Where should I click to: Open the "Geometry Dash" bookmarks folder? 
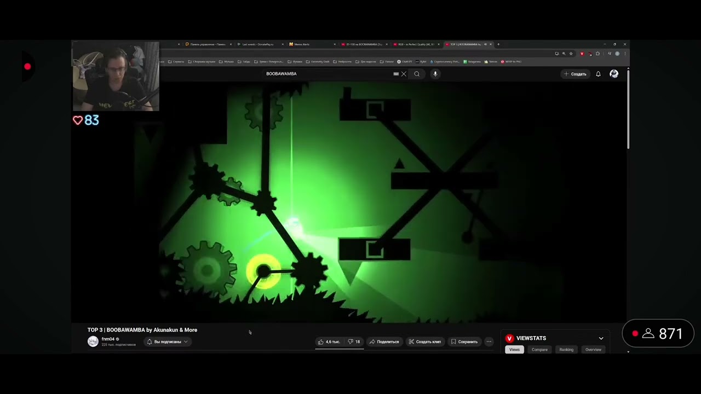click(x=318, y=62)
